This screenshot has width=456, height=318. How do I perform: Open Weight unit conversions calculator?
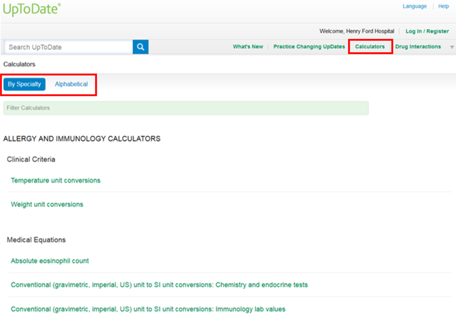click(47, 204)
